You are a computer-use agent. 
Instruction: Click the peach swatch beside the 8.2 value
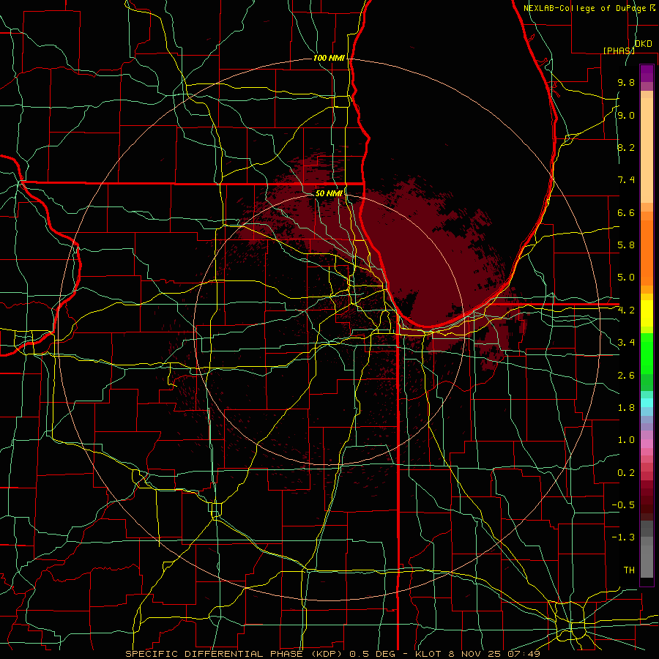[x=647, y=150]
